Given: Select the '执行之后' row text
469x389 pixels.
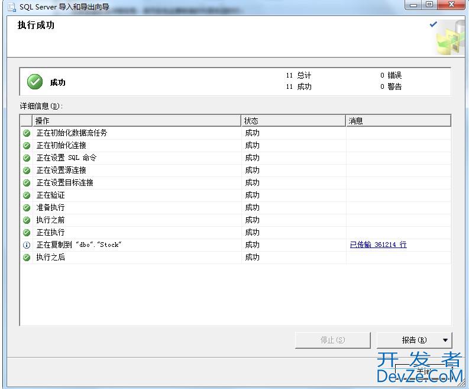Looking at the screenshot, I should coord(50,257).
